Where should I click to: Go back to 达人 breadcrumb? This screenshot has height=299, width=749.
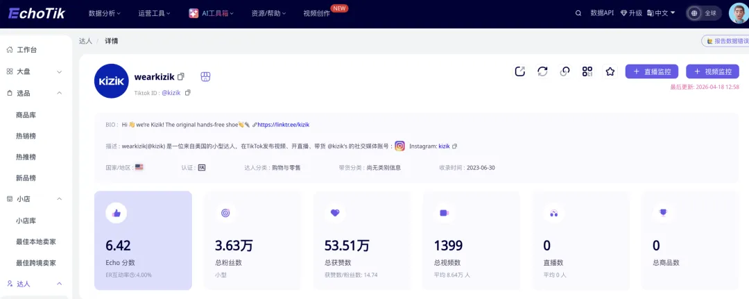click(85, 41)
